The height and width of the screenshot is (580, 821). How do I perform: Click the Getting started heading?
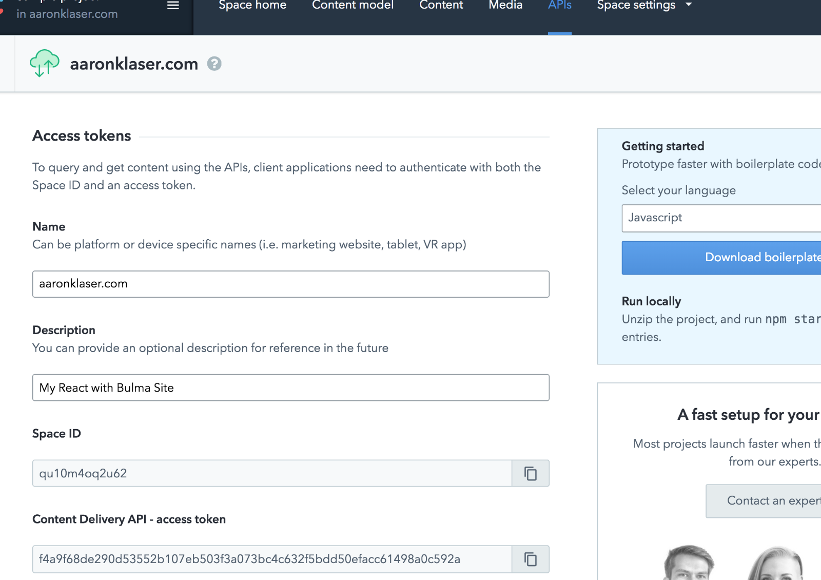point(663,146)
